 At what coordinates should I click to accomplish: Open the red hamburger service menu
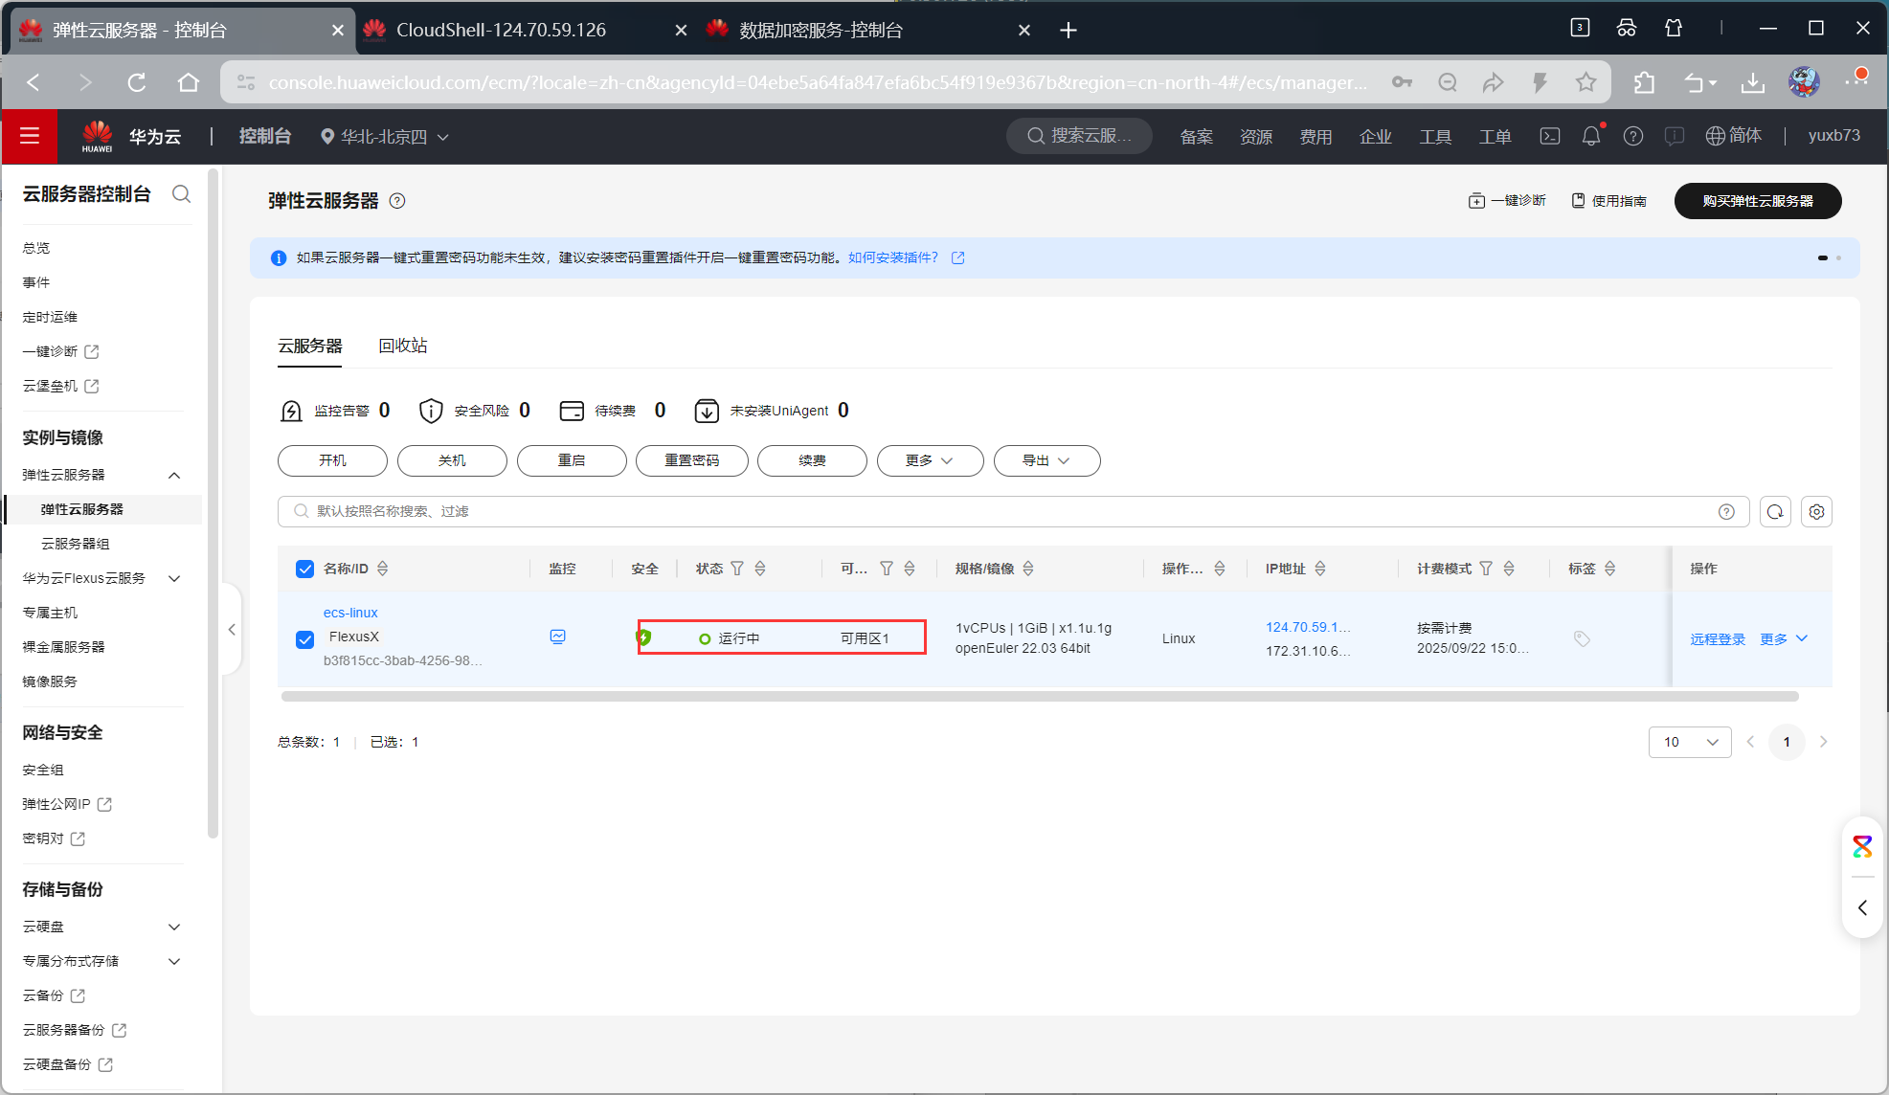30,136
